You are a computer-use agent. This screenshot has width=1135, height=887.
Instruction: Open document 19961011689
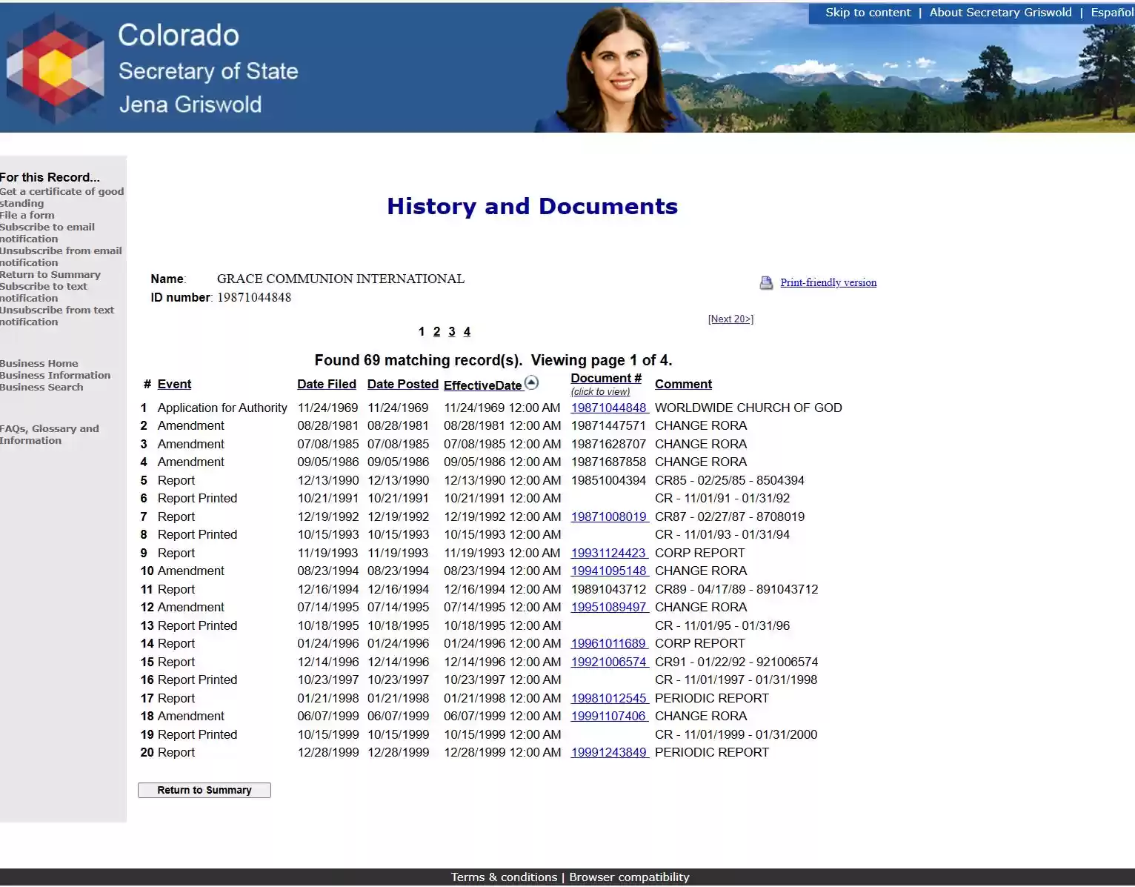point(610,643)
